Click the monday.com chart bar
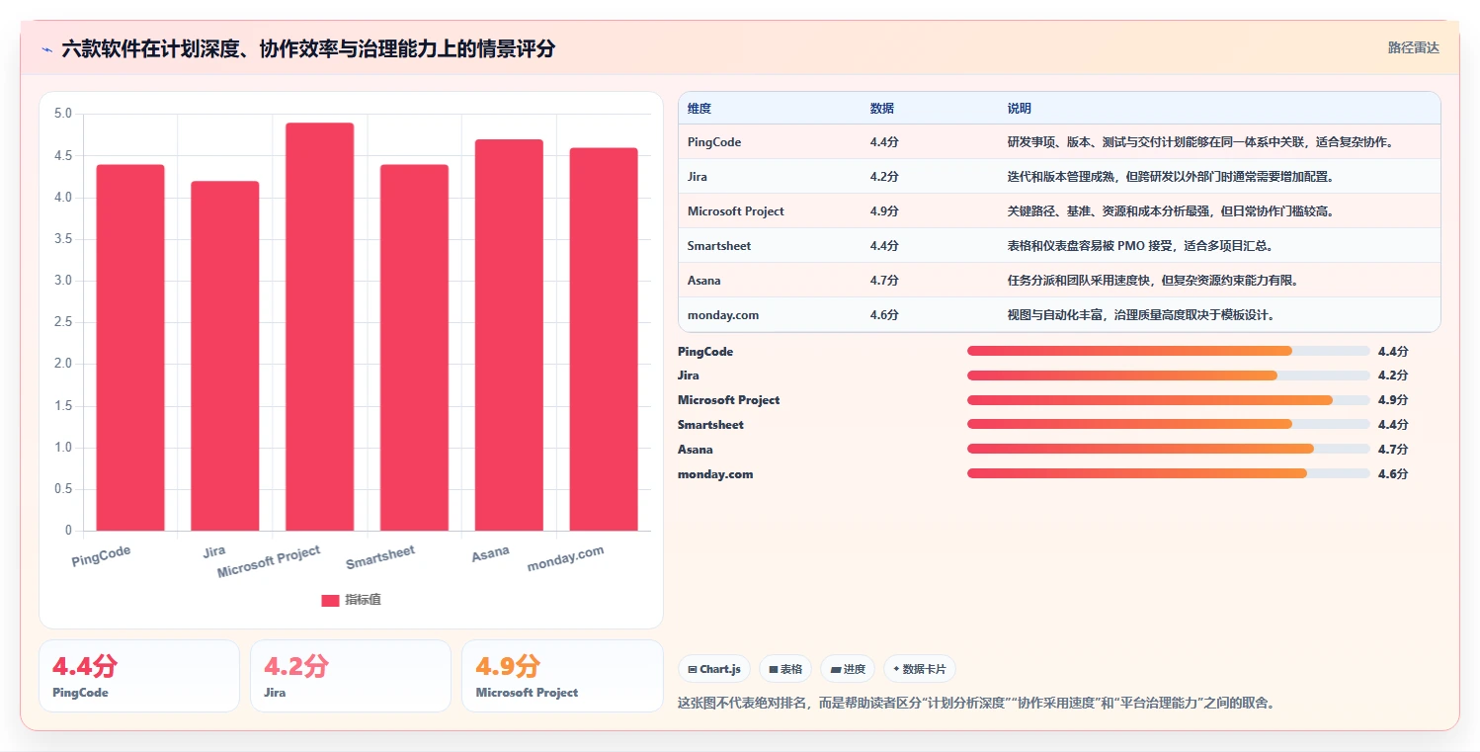This screenshot has width=1480, height=752. pos(604,339)
